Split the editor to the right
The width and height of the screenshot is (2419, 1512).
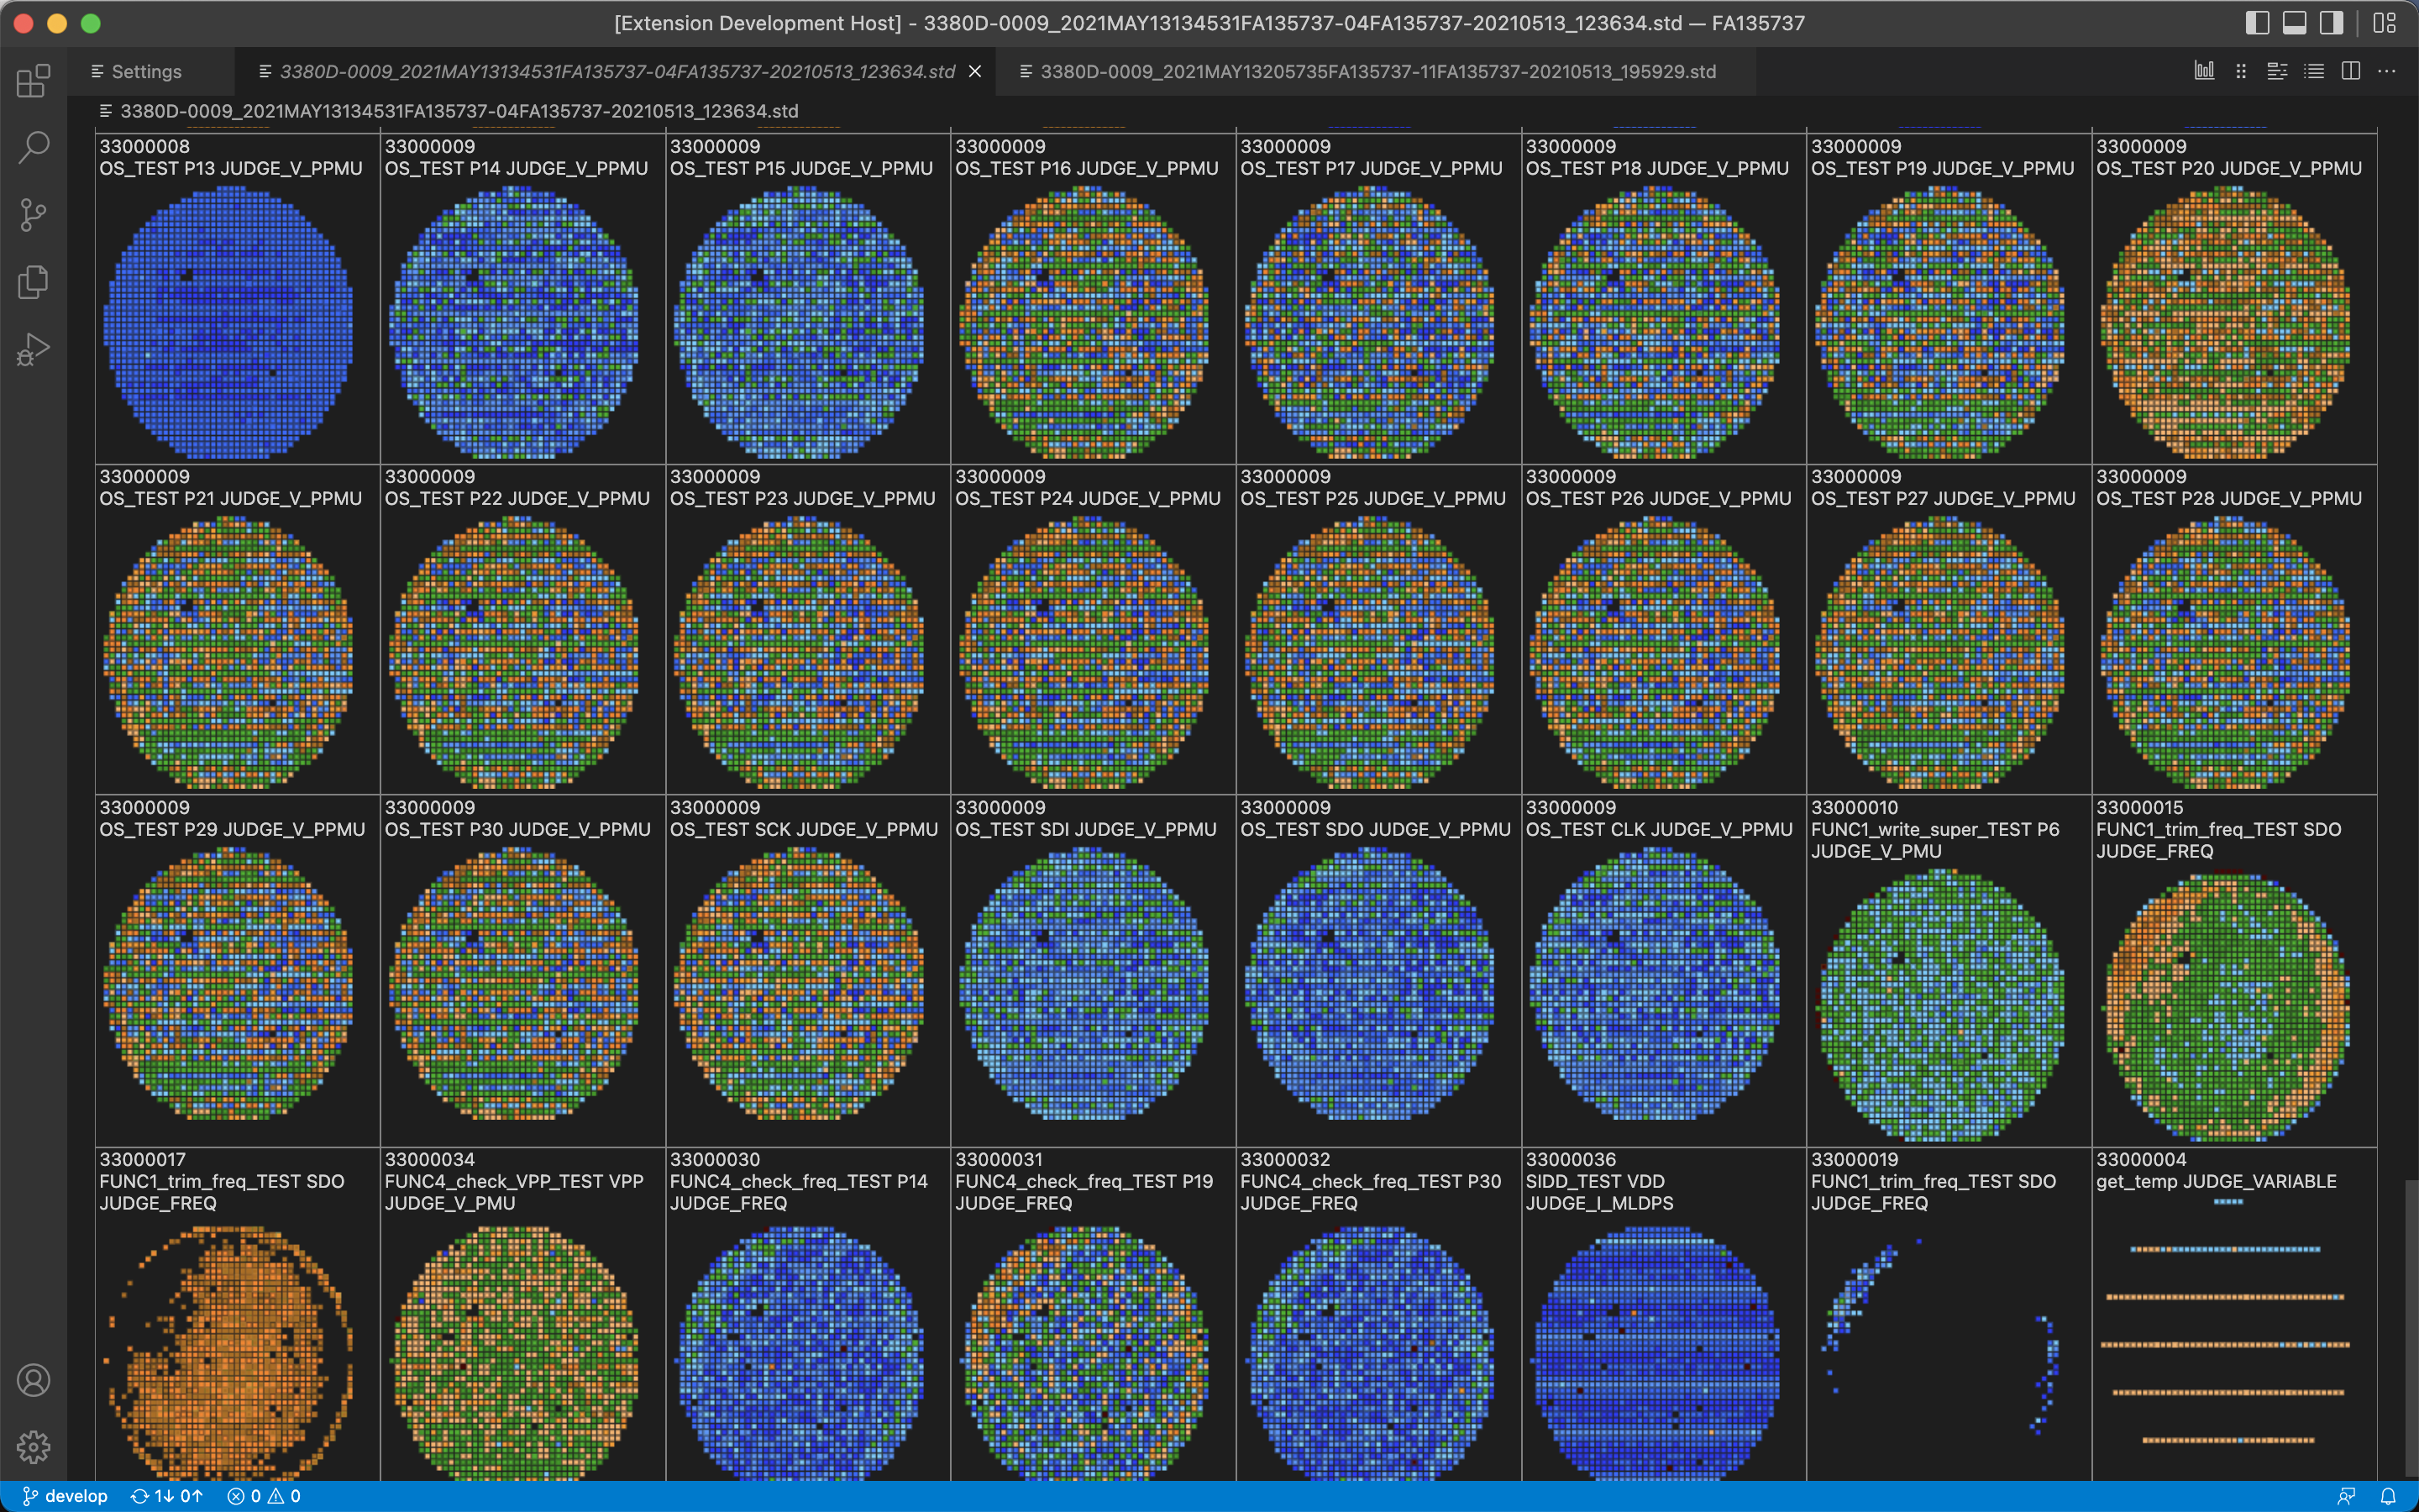coord(2351,71)
